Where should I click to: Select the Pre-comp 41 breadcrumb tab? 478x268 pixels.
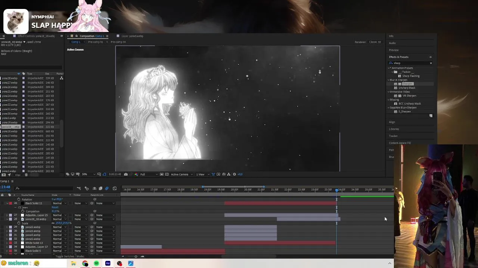[96, 42]
